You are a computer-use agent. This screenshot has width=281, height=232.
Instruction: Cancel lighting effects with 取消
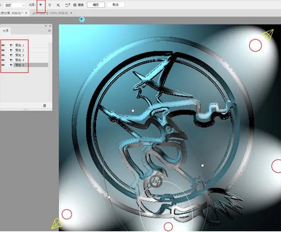coord(115,5)
